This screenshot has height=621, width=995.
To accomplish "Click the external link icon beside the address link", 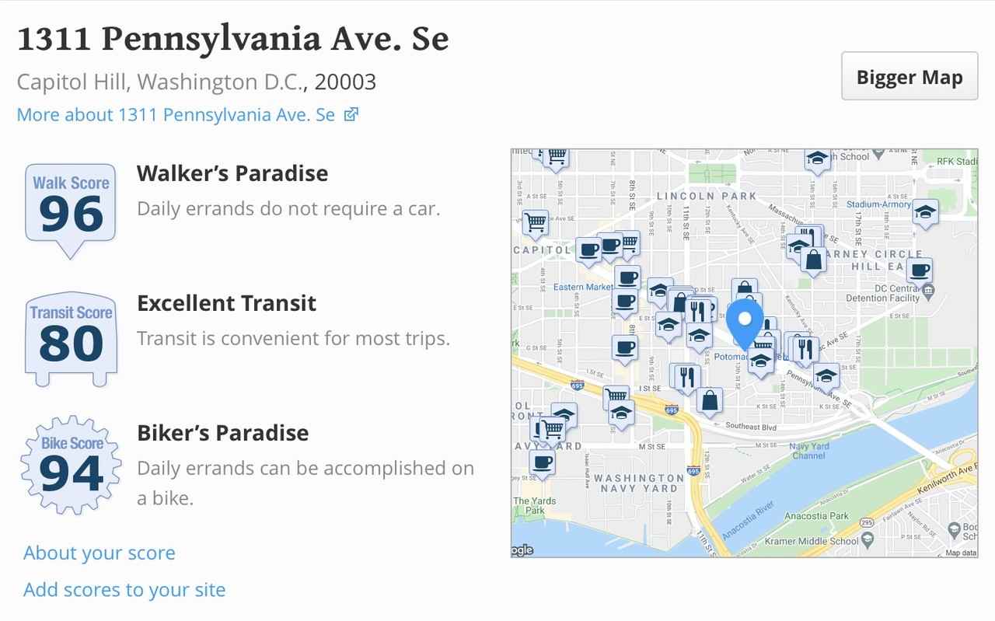I will (x=351, y=115).
